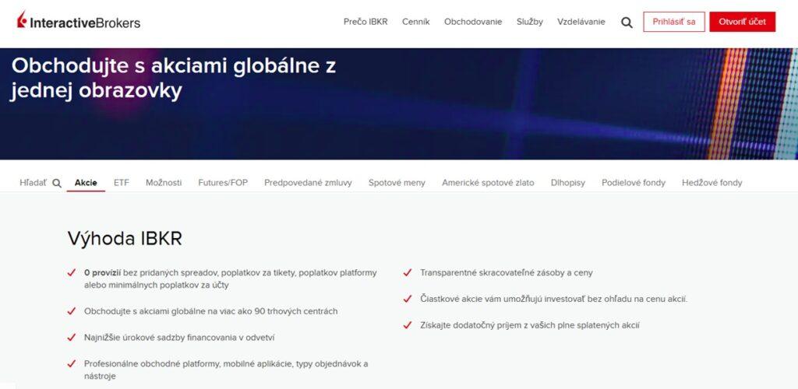Image resolution: width=798 pixels, height=389 pixels.
Task: Switch to the Dlhopisy tab
Action: tap(568, 183)
